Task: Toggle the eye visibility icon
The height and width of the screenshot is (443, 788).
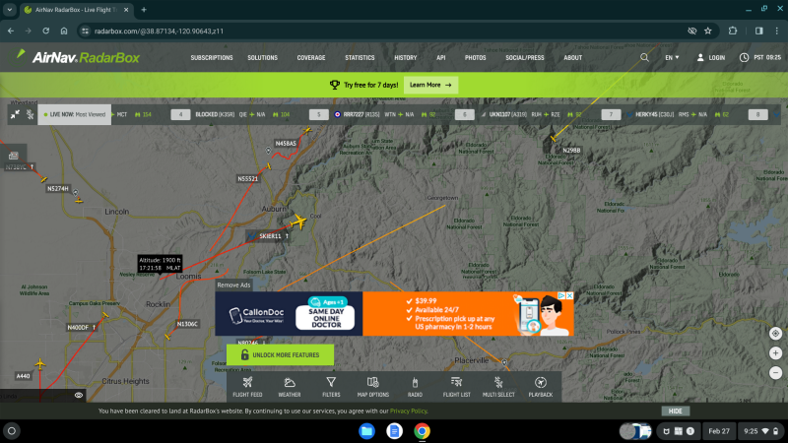Action: point(79,396)
